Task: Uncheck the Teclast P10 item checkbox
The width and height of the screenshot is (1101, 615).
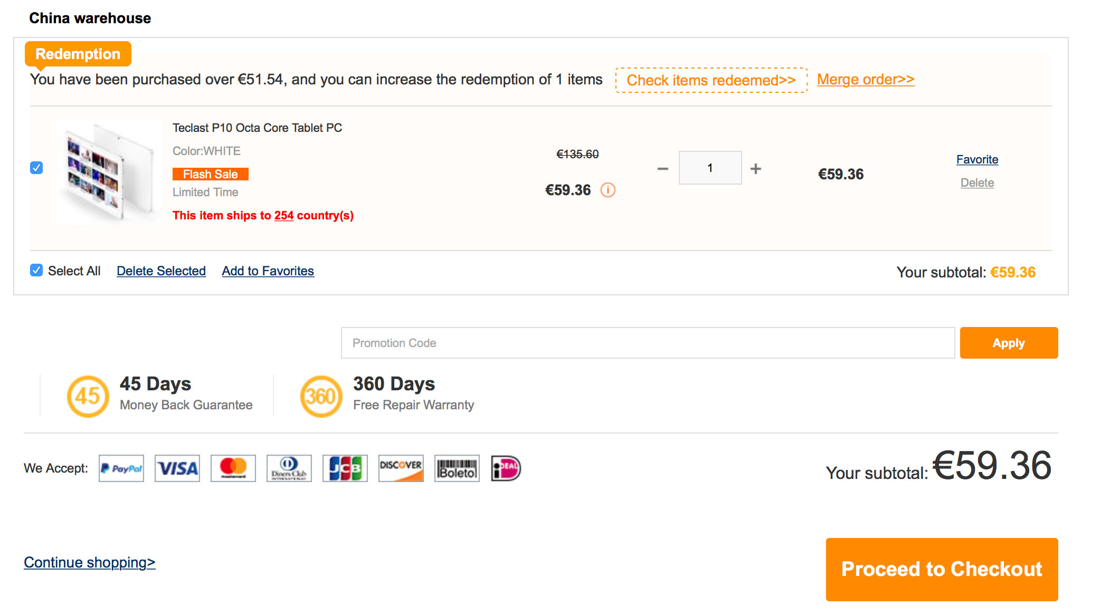Action: (x=36, y=168)
